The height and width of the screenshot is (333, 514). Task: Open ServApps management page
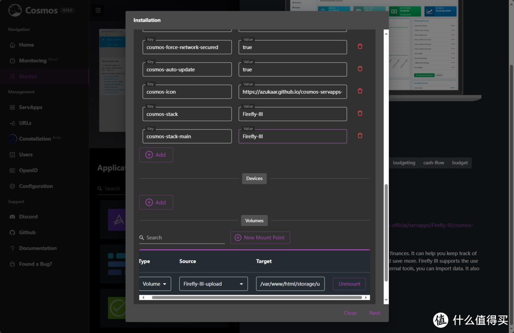tap(30, 107)
